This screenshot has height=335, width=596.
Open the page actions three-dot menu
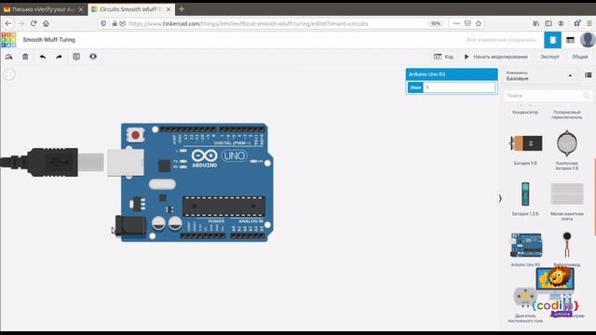(456, 23)
